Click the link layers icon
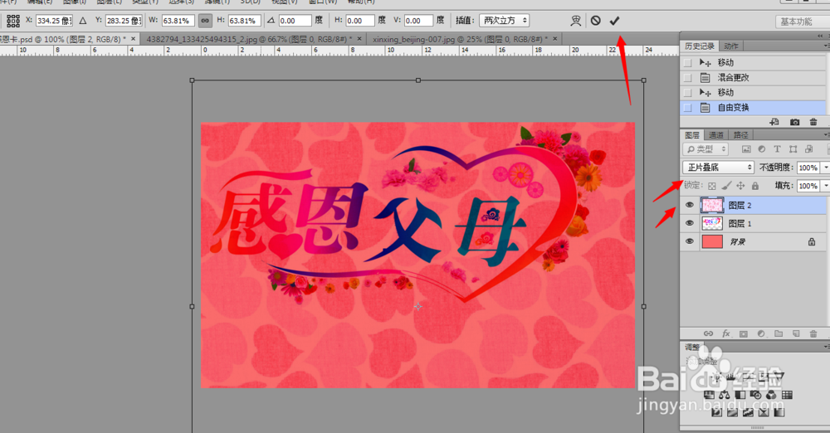Image resolution: width=830 pixels, height=433 pixels. coord(708,333)
